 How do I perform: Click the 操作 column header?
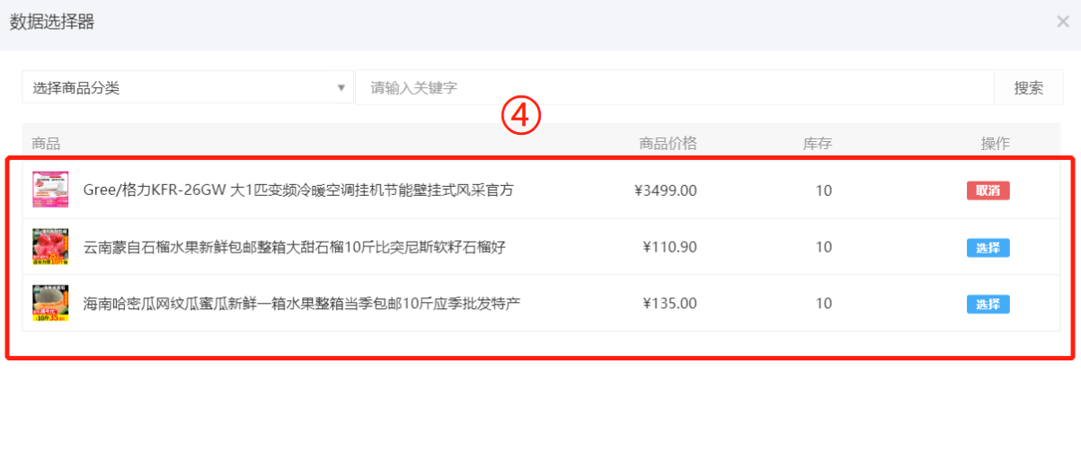coord(996,143)
